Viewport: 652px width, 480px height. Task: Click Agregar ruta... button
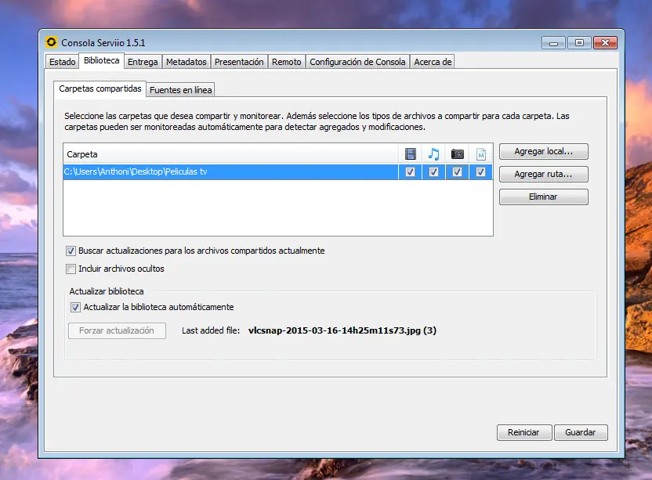pos(544,174)
